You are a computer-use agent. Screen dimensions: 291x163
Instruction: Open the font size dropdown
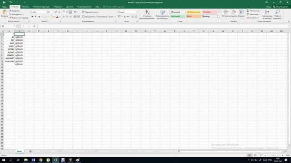click(53, 12)
